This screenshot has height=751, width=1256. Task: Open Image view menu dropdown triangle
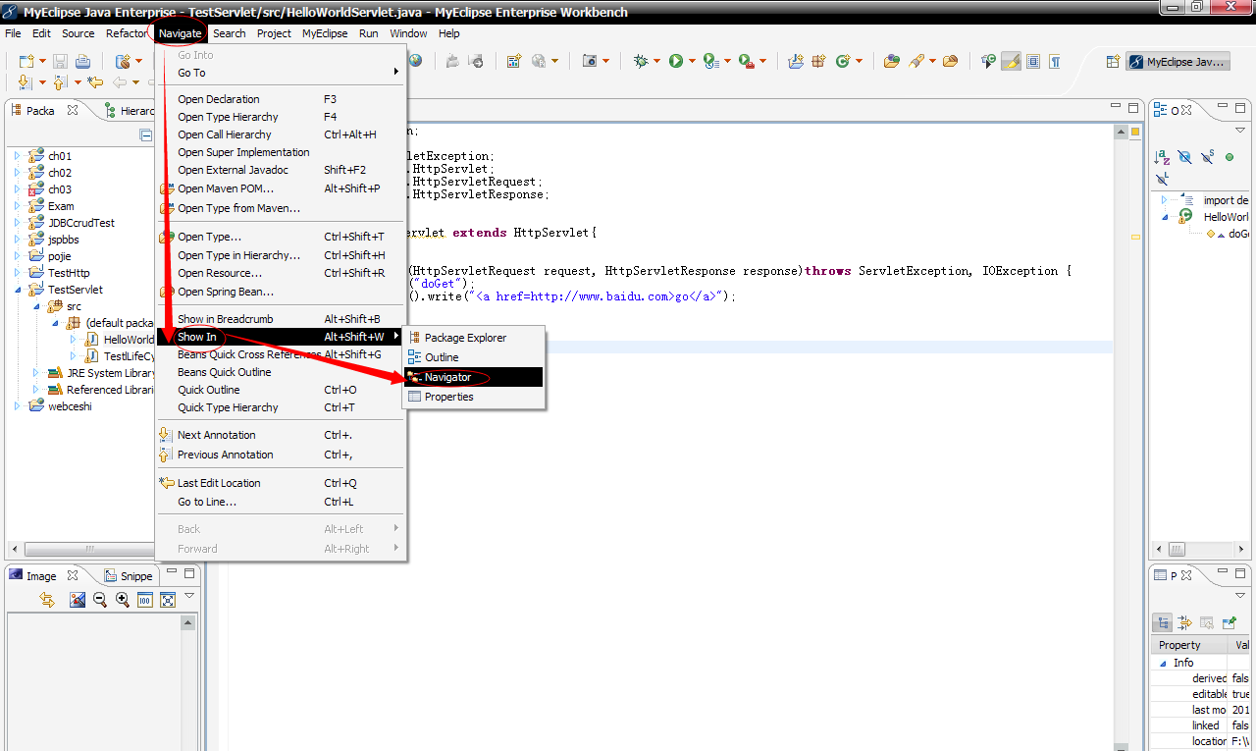pyautogui.click(x=189, y=596)
